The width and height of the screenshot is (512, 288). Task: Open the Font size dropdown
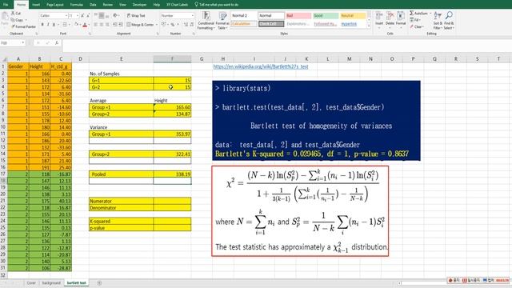pyautogui.click(x=78, y=15)
